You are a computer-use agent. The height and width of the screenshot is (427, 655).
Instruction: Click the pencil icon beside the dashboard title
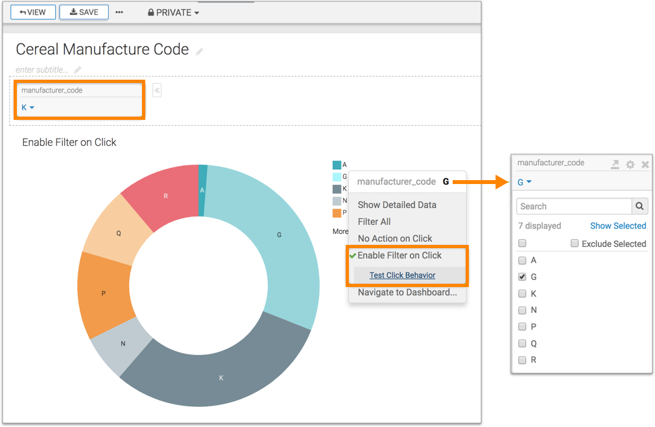point(200,52)
